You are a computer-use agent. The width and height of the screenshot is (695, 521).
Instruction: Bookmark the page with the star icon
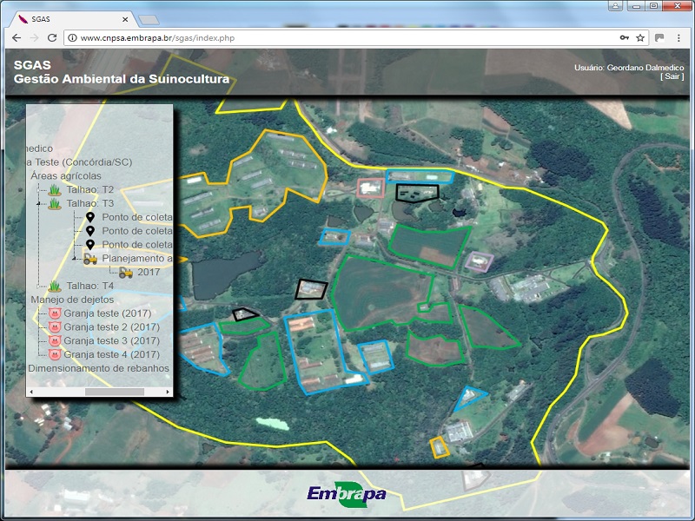coord(640,38)
